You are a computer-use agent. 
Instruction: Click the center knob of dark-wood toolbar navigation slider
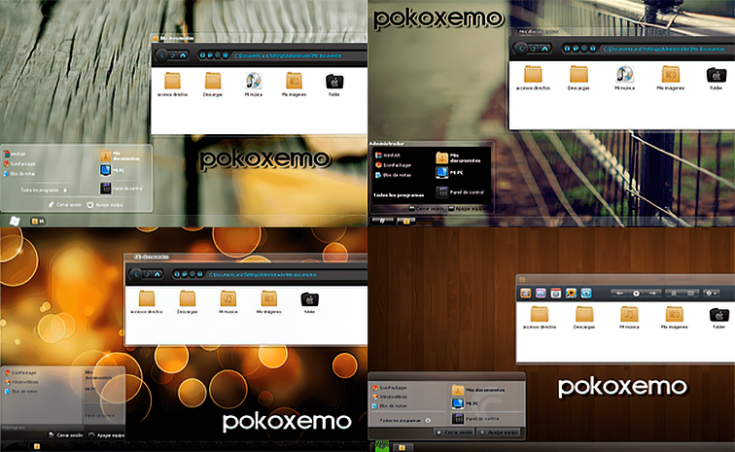[x=637, y=292]
